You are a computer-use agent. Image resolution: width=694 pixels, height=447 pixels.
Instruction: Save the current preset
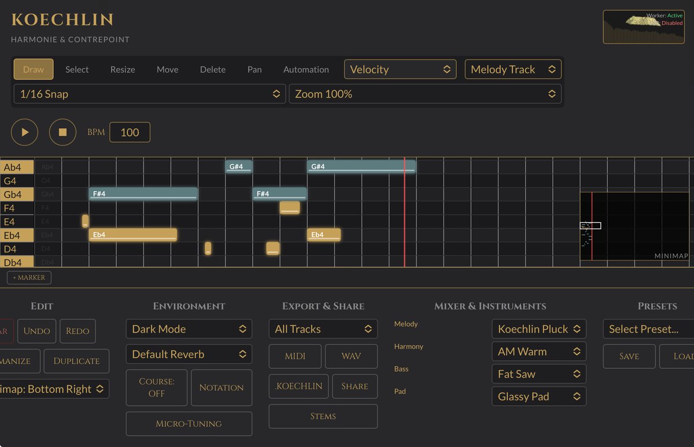point(629,356)
